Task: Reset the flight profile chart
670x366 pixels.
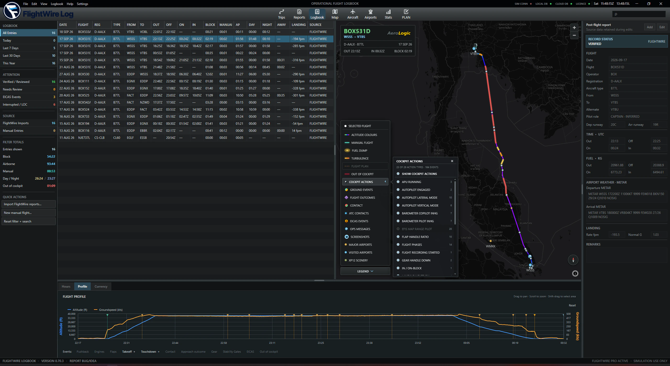Action: point(572,305)
